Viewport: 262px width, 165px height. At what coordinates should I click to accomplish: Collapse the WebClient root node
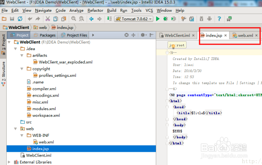click(x=9, y=42)
